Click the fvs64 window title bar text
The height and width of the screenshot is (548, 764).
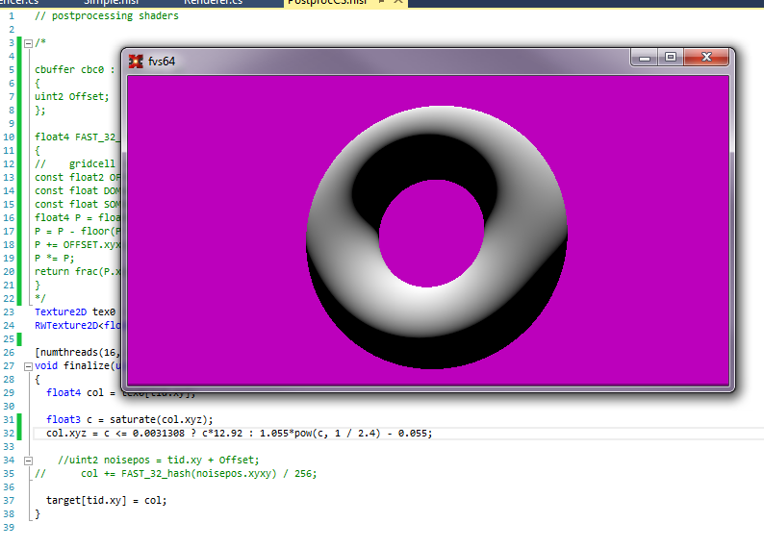tap(162, 62)
